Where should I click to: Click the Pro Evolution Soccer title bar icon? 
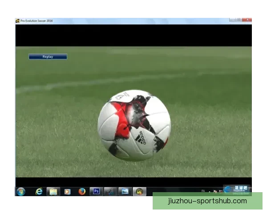pyautogui.click(x=18, y=21)
